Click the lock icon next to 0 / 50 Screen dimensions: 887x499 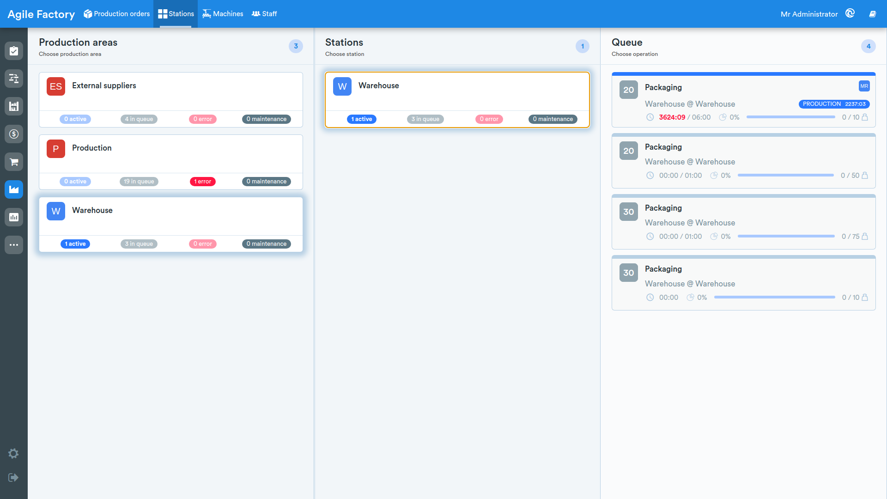tap(865, 175)
